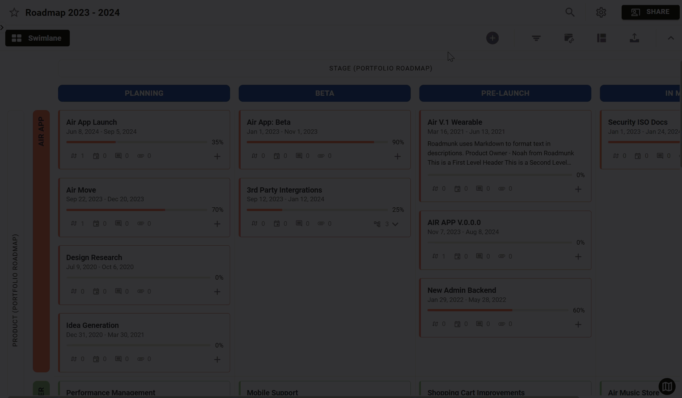This screenshot has width=682, height=398.
Task: Open the search icon in top bar
Action: pyautogui.click(x=570, y=12)
